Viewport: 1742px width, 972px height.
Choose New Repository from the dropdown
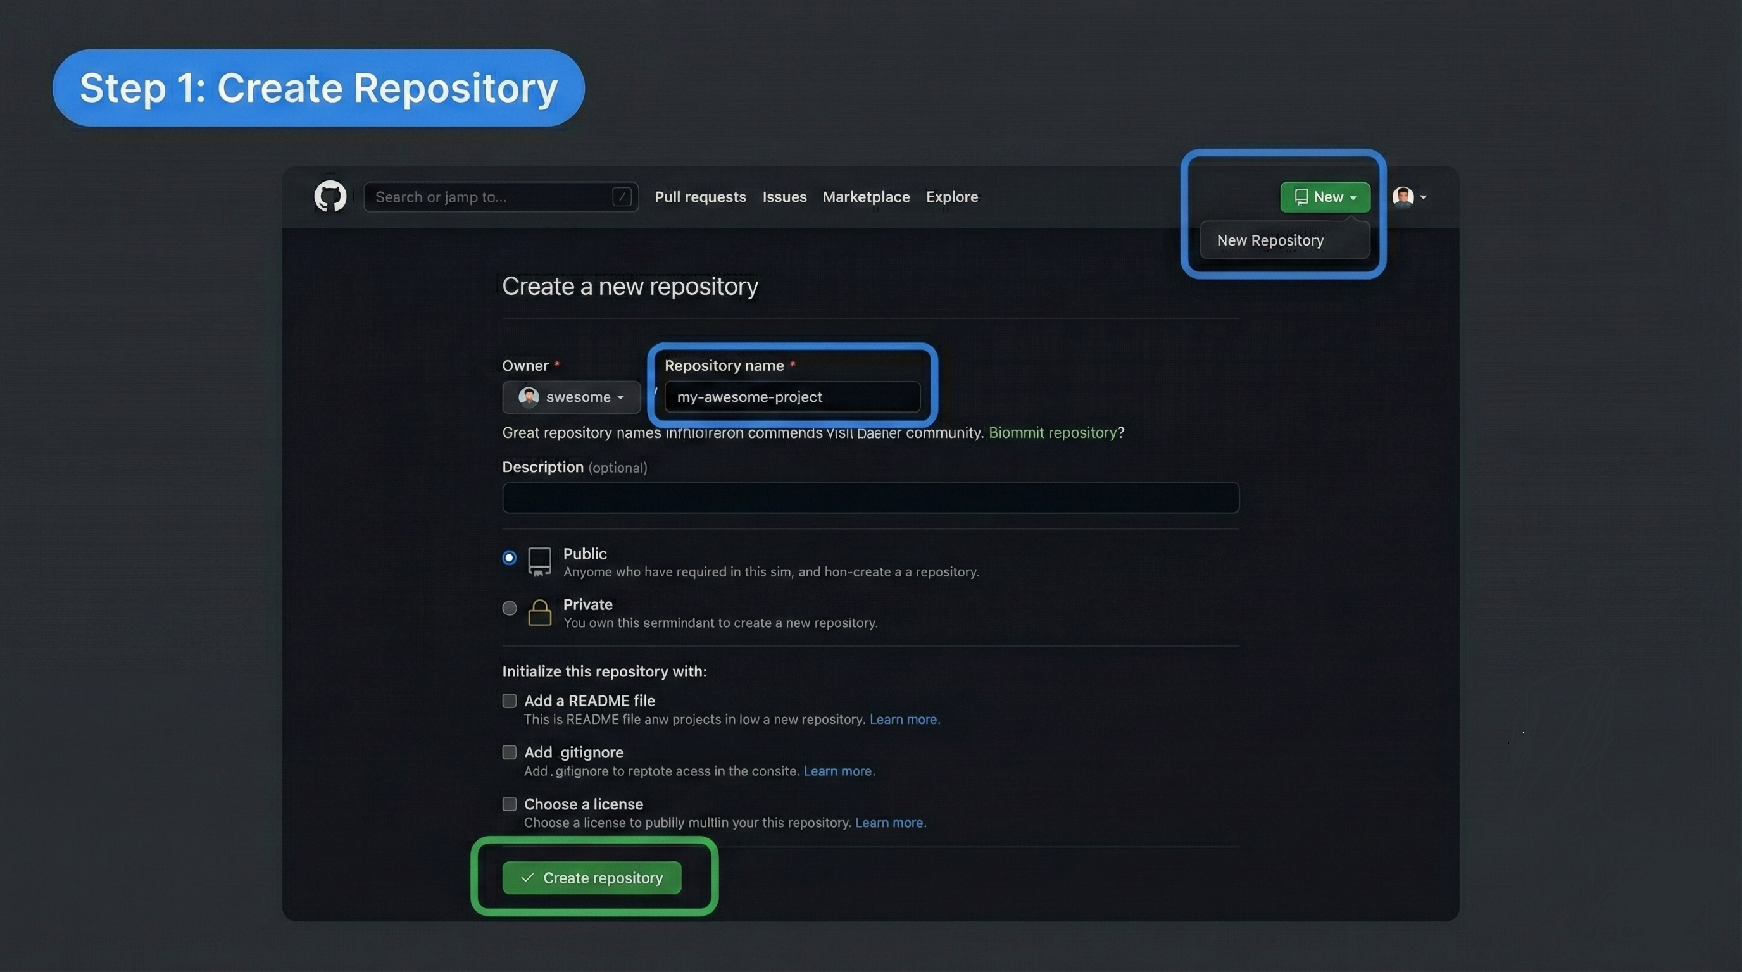pyautogui.click(x=1284, y=240)
